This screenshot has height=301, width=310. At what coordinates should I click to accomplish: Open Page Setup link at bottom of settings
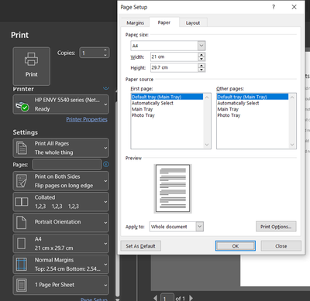[94, 299]
